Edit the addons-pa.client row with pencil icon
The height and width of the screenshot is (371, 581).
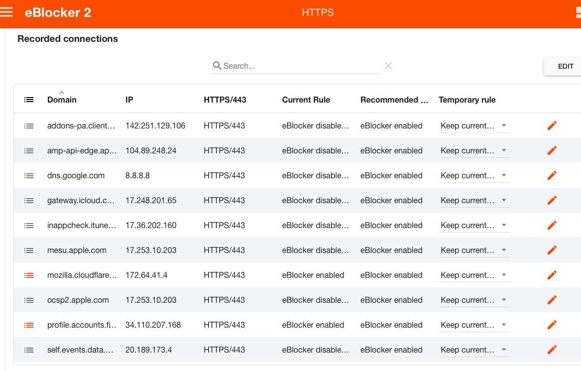click(552, 125)
